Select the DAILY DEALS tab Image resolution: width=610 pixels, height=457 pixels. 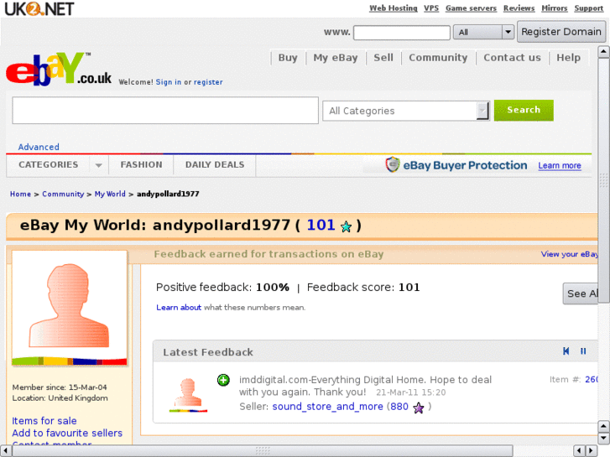tap(215, 165)
